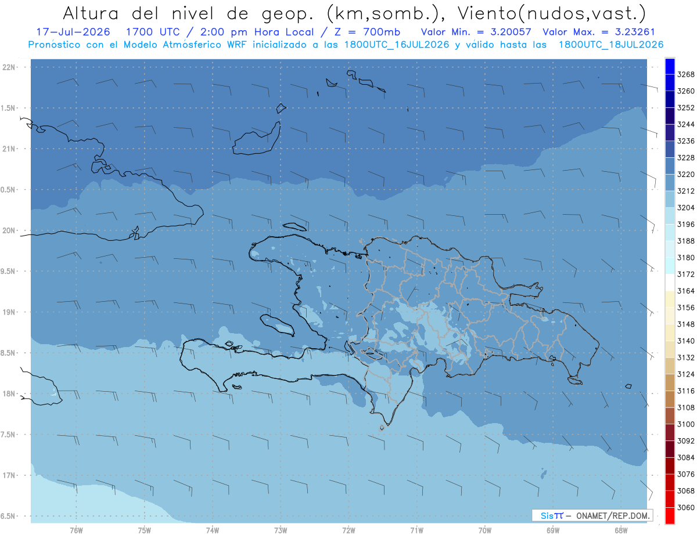Click the colorbar value '3236'
The width and height of the screenshot is (697, 538).
686,141
